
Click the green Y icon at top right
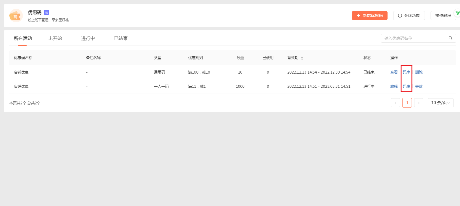457,13
